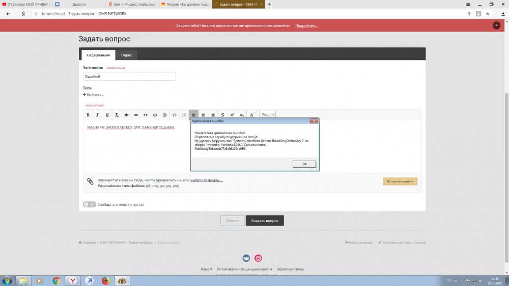Insert a hyperlink with the link icon
The width and height of the screenshot is (509, 286).
coord(136,115)
